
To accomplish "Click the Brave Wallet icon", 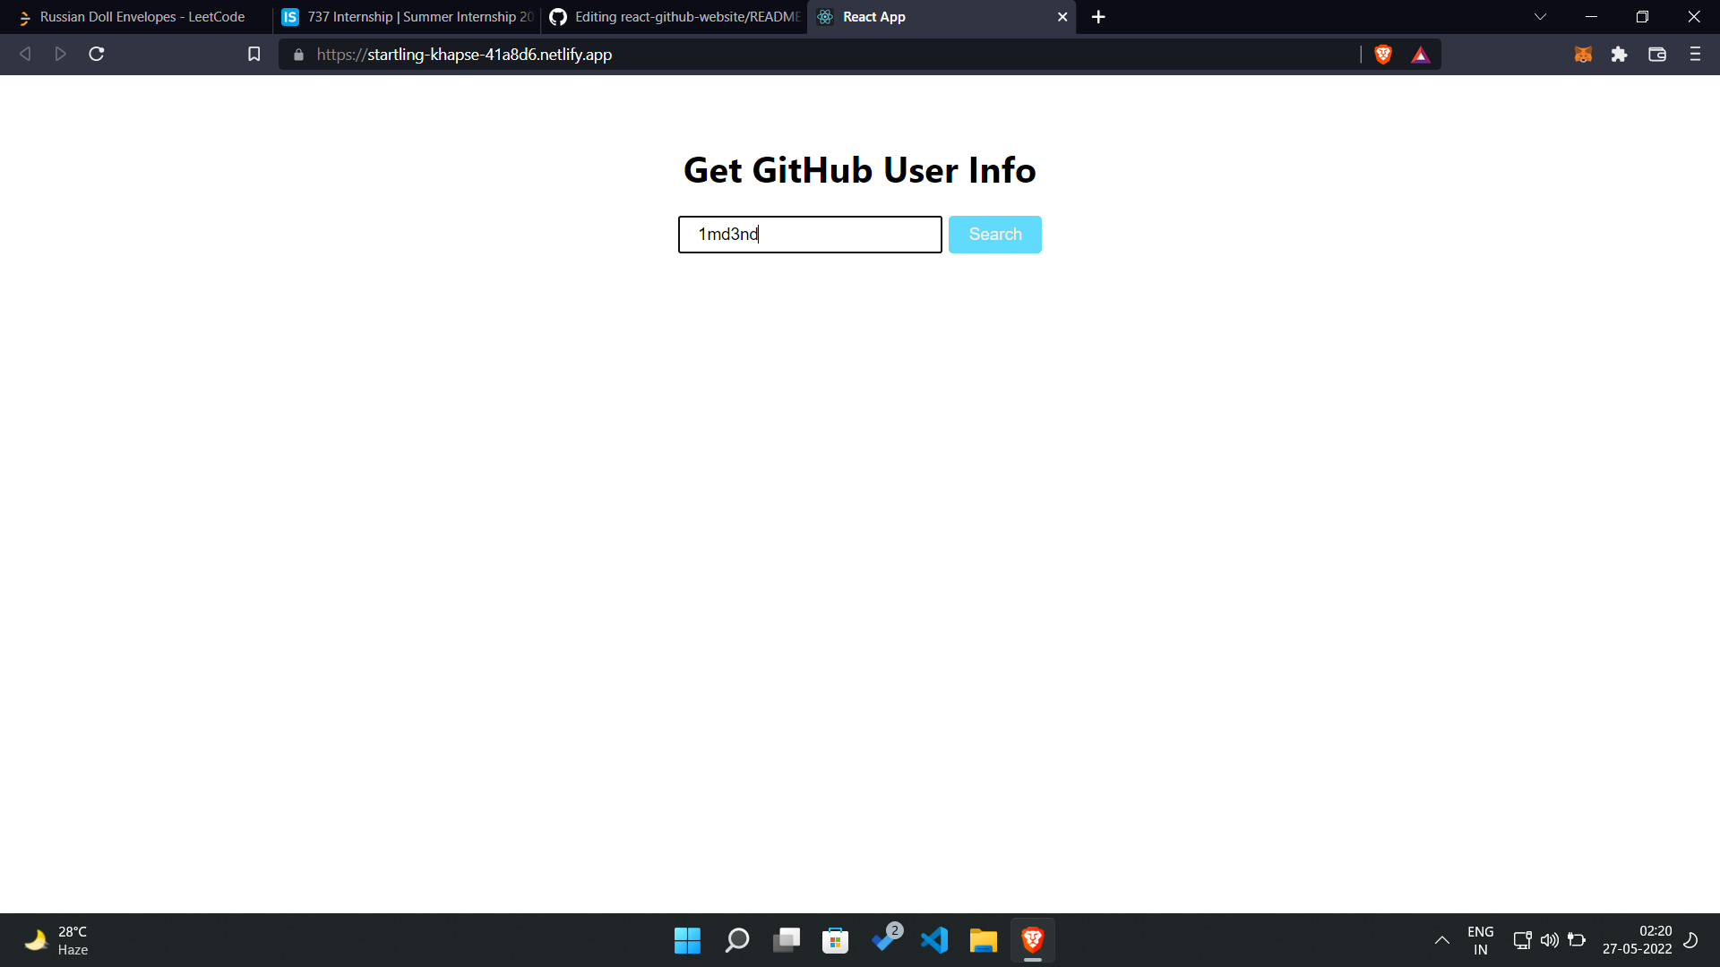I will point(1656,54).
